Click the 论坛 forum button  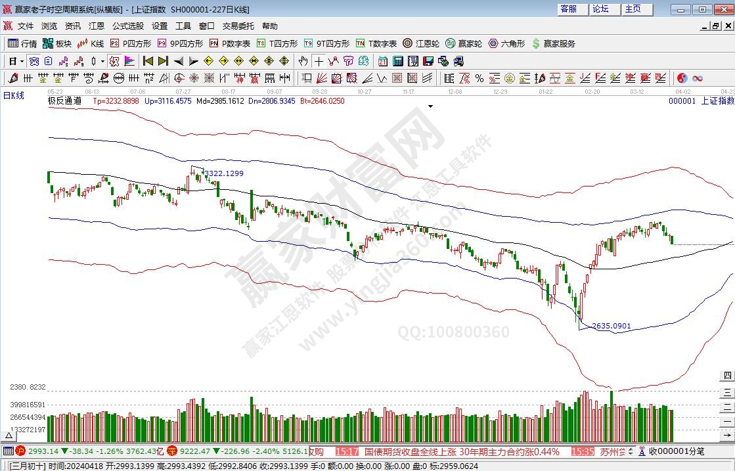(601, 9)
